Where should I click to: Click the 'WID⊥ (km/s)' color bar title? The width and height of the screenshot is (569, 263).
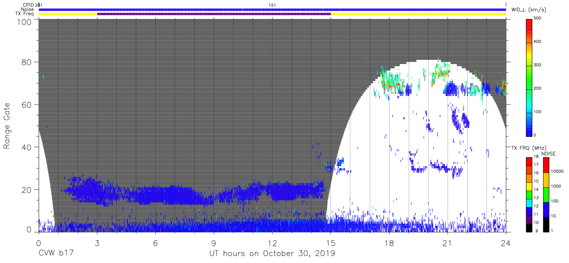[528, 10]
